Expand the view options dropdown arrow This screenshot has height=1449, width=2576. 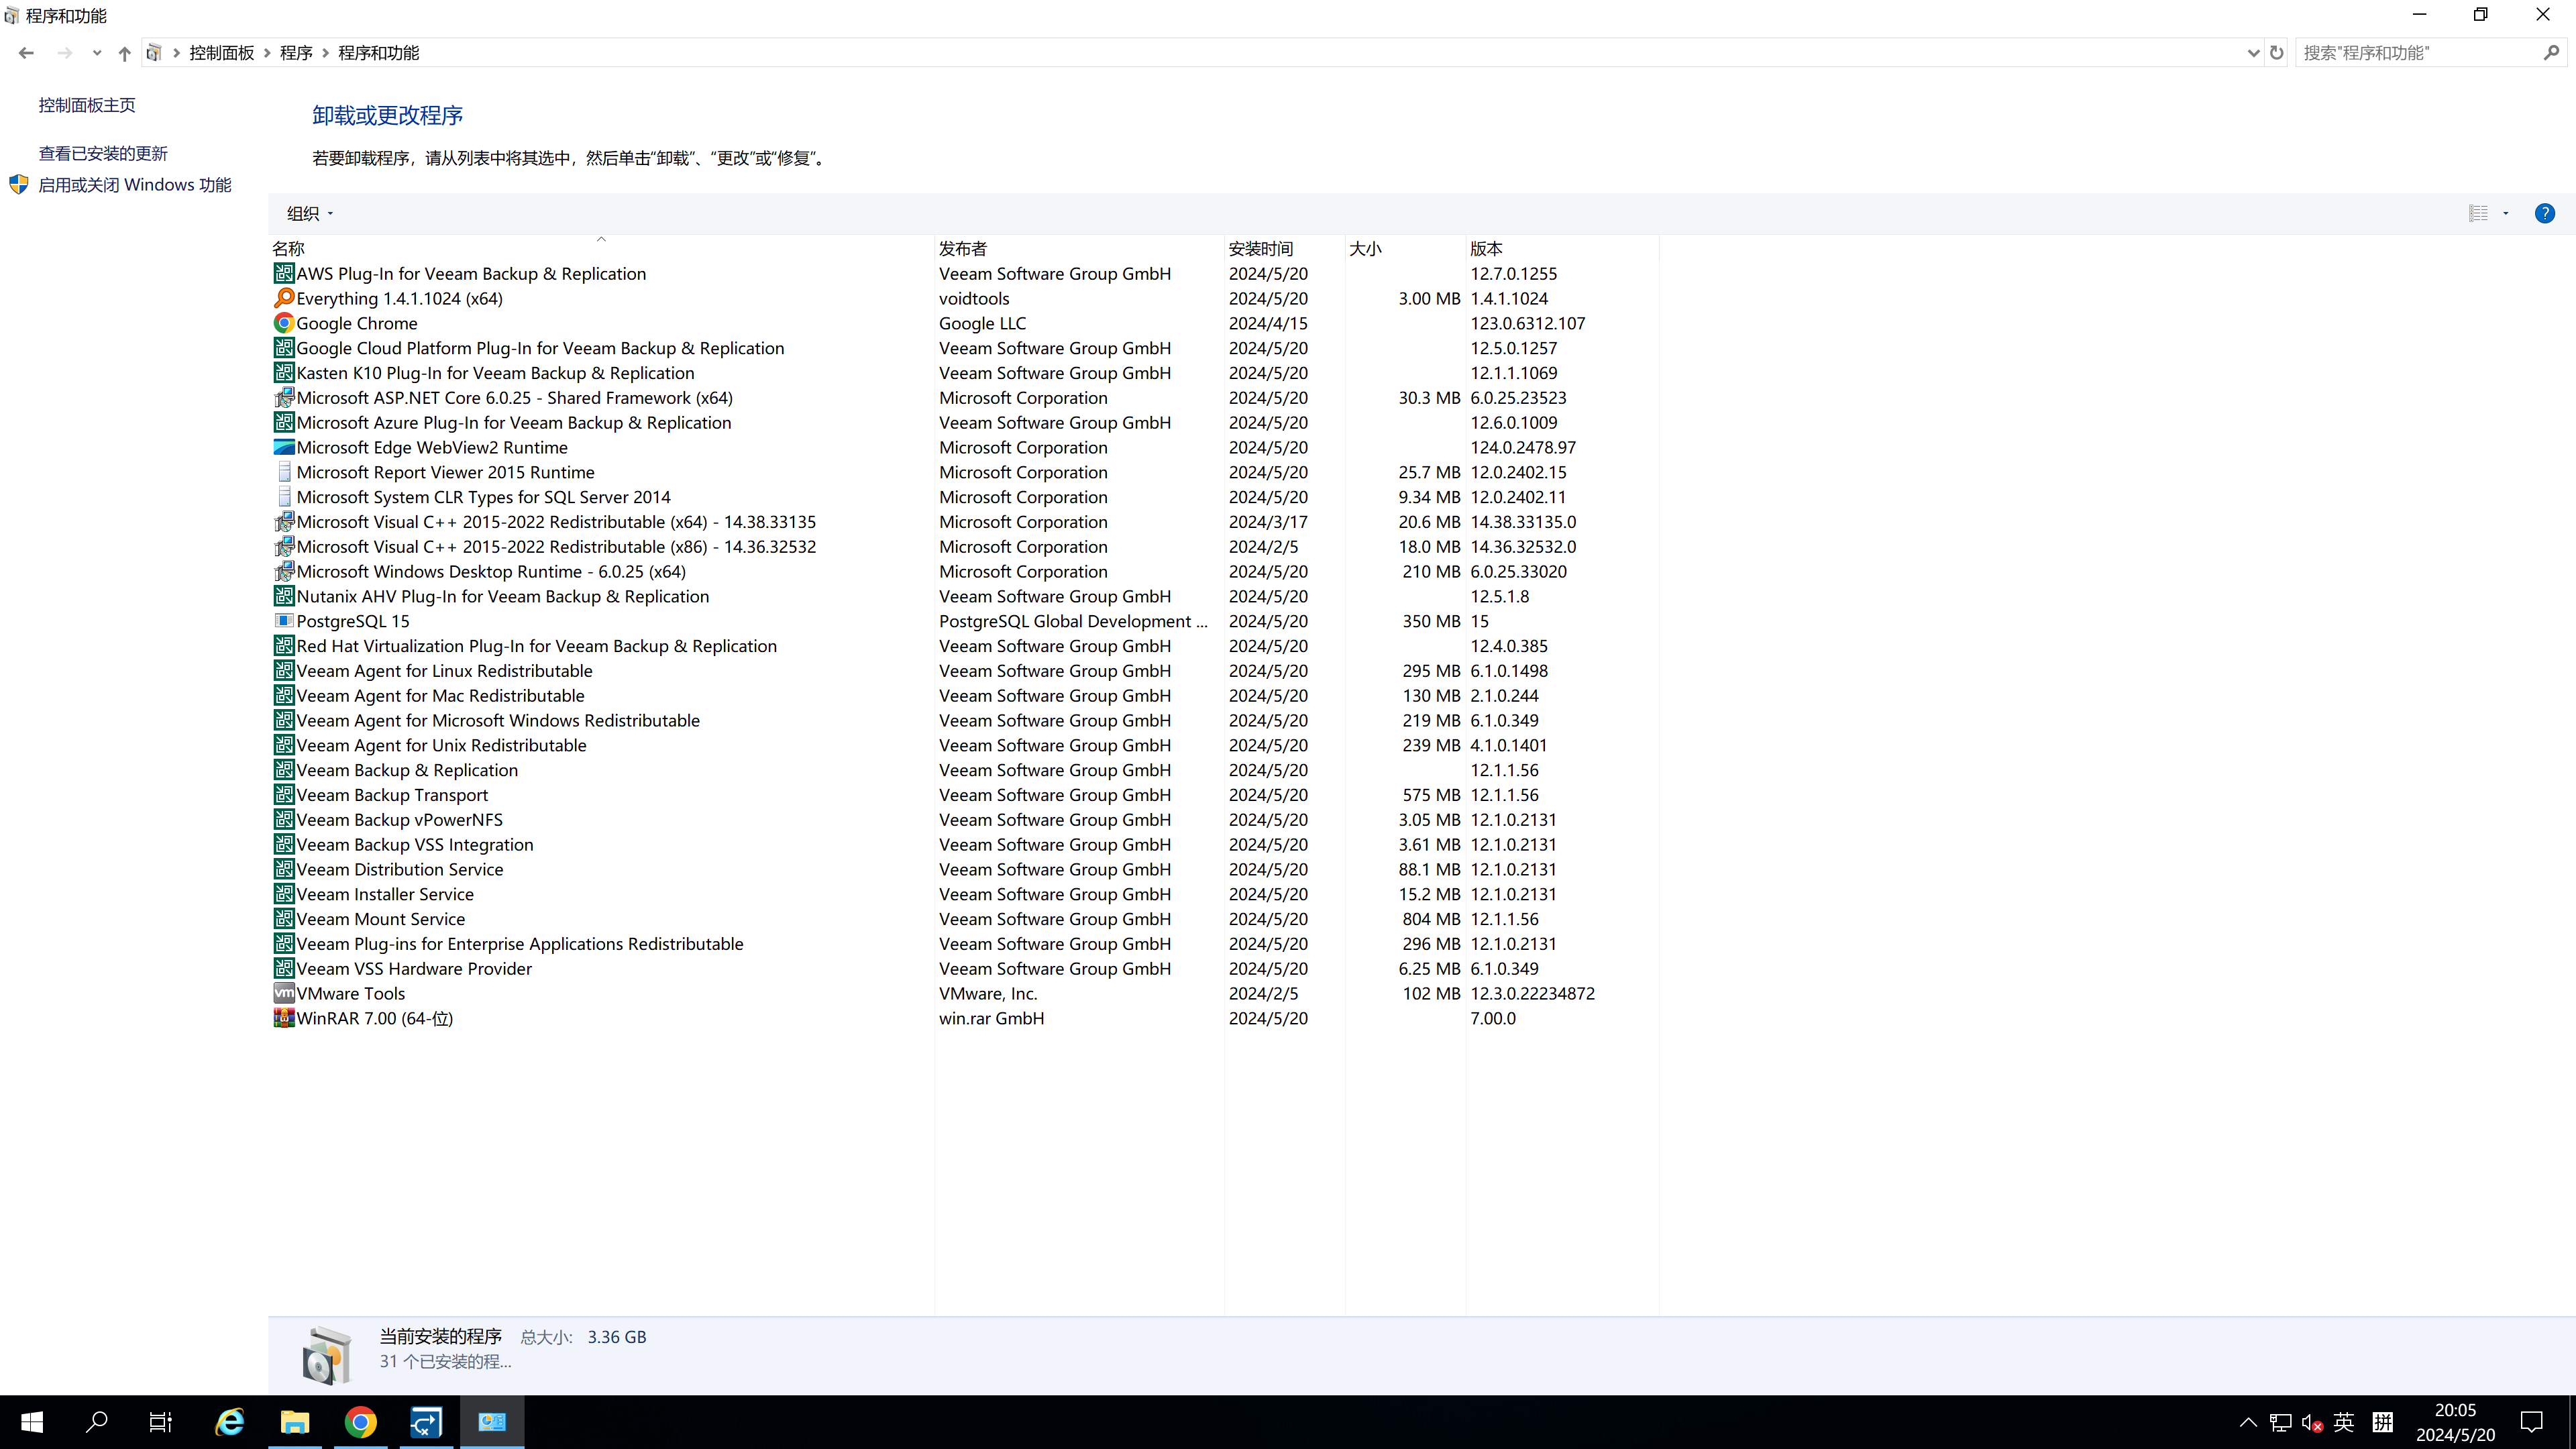pos(2506,213)
